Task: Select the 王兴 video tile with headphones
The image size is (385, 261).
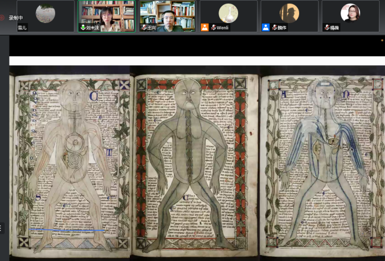Action: (168, 16)
